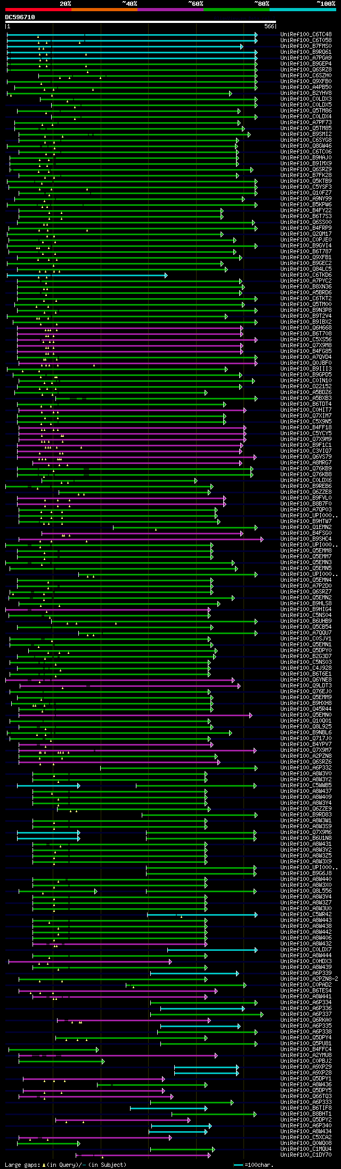The image size is (341, 1169).
Task: Select label UniRef100_C0HIT7
Action: pyautogui.click(x=306, y=410)
